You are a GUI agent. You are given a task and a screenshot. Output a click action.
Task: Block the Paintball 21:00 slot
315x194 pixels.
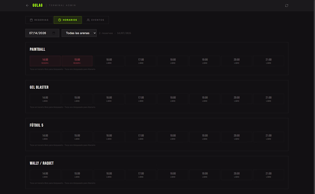pos(269,61)
